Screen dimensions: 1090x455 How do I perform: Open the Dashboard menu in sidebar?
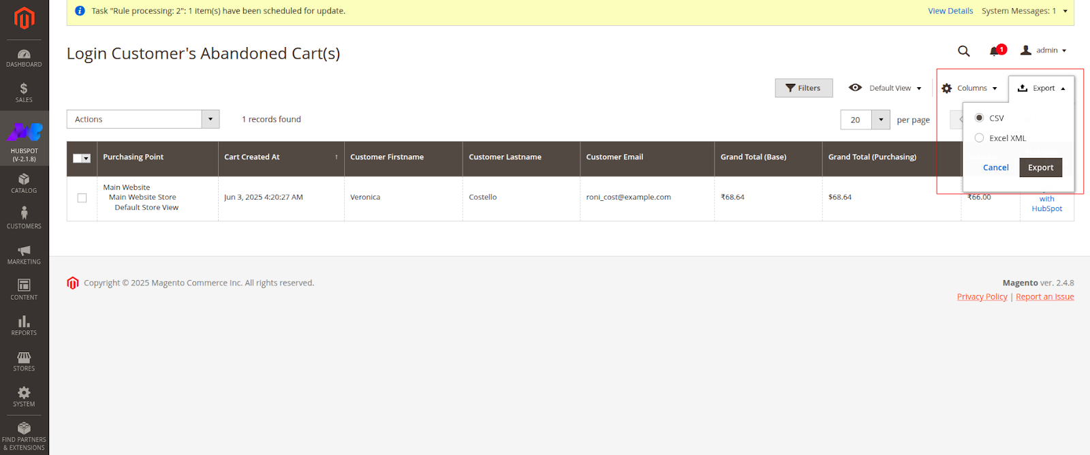[x=24, y=58]
